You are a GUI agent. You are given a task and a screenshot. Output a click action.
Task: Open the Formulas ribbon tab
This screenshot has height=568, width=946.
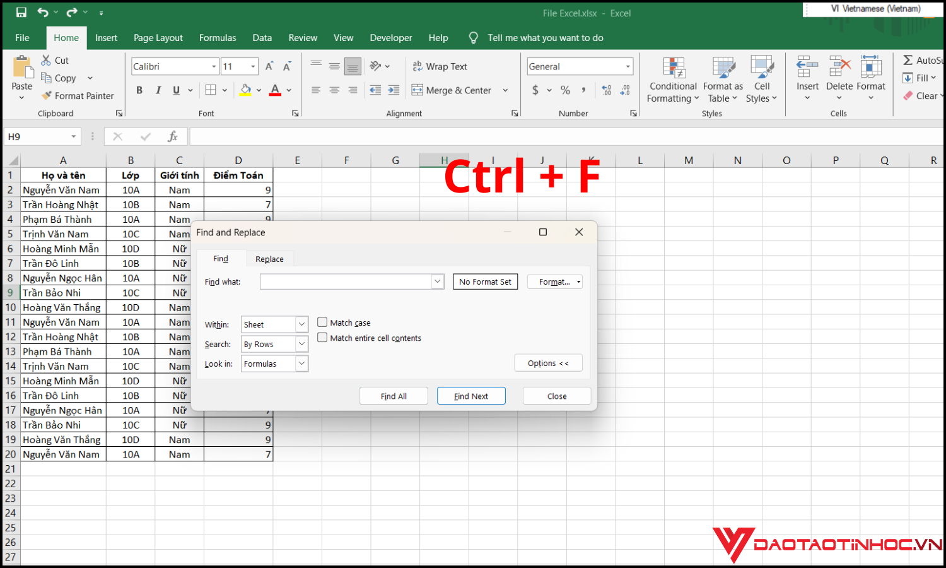[218, 38]
